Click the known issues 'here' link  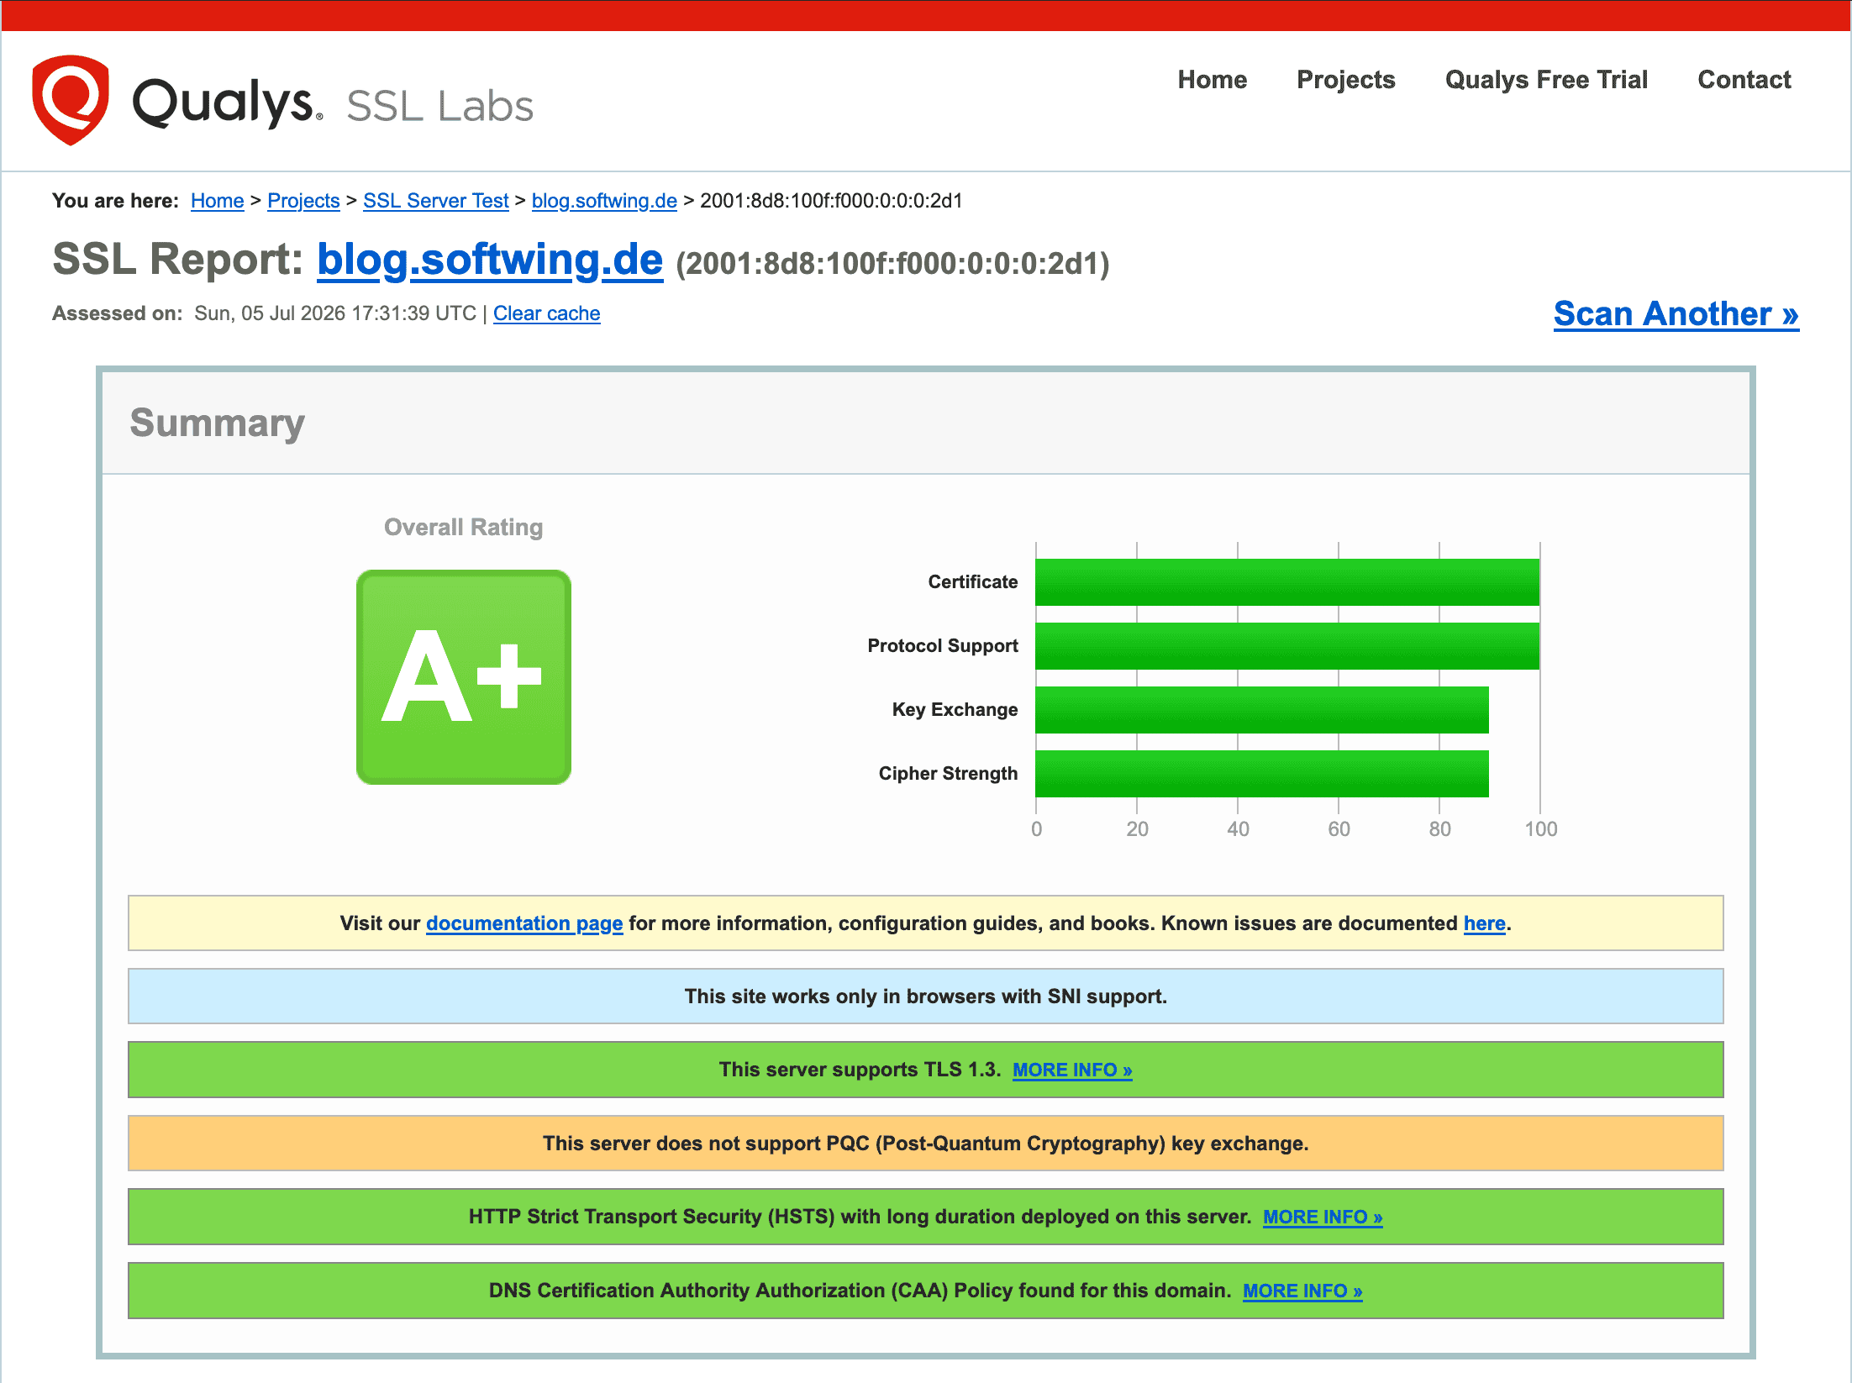tap(1484, 923)
